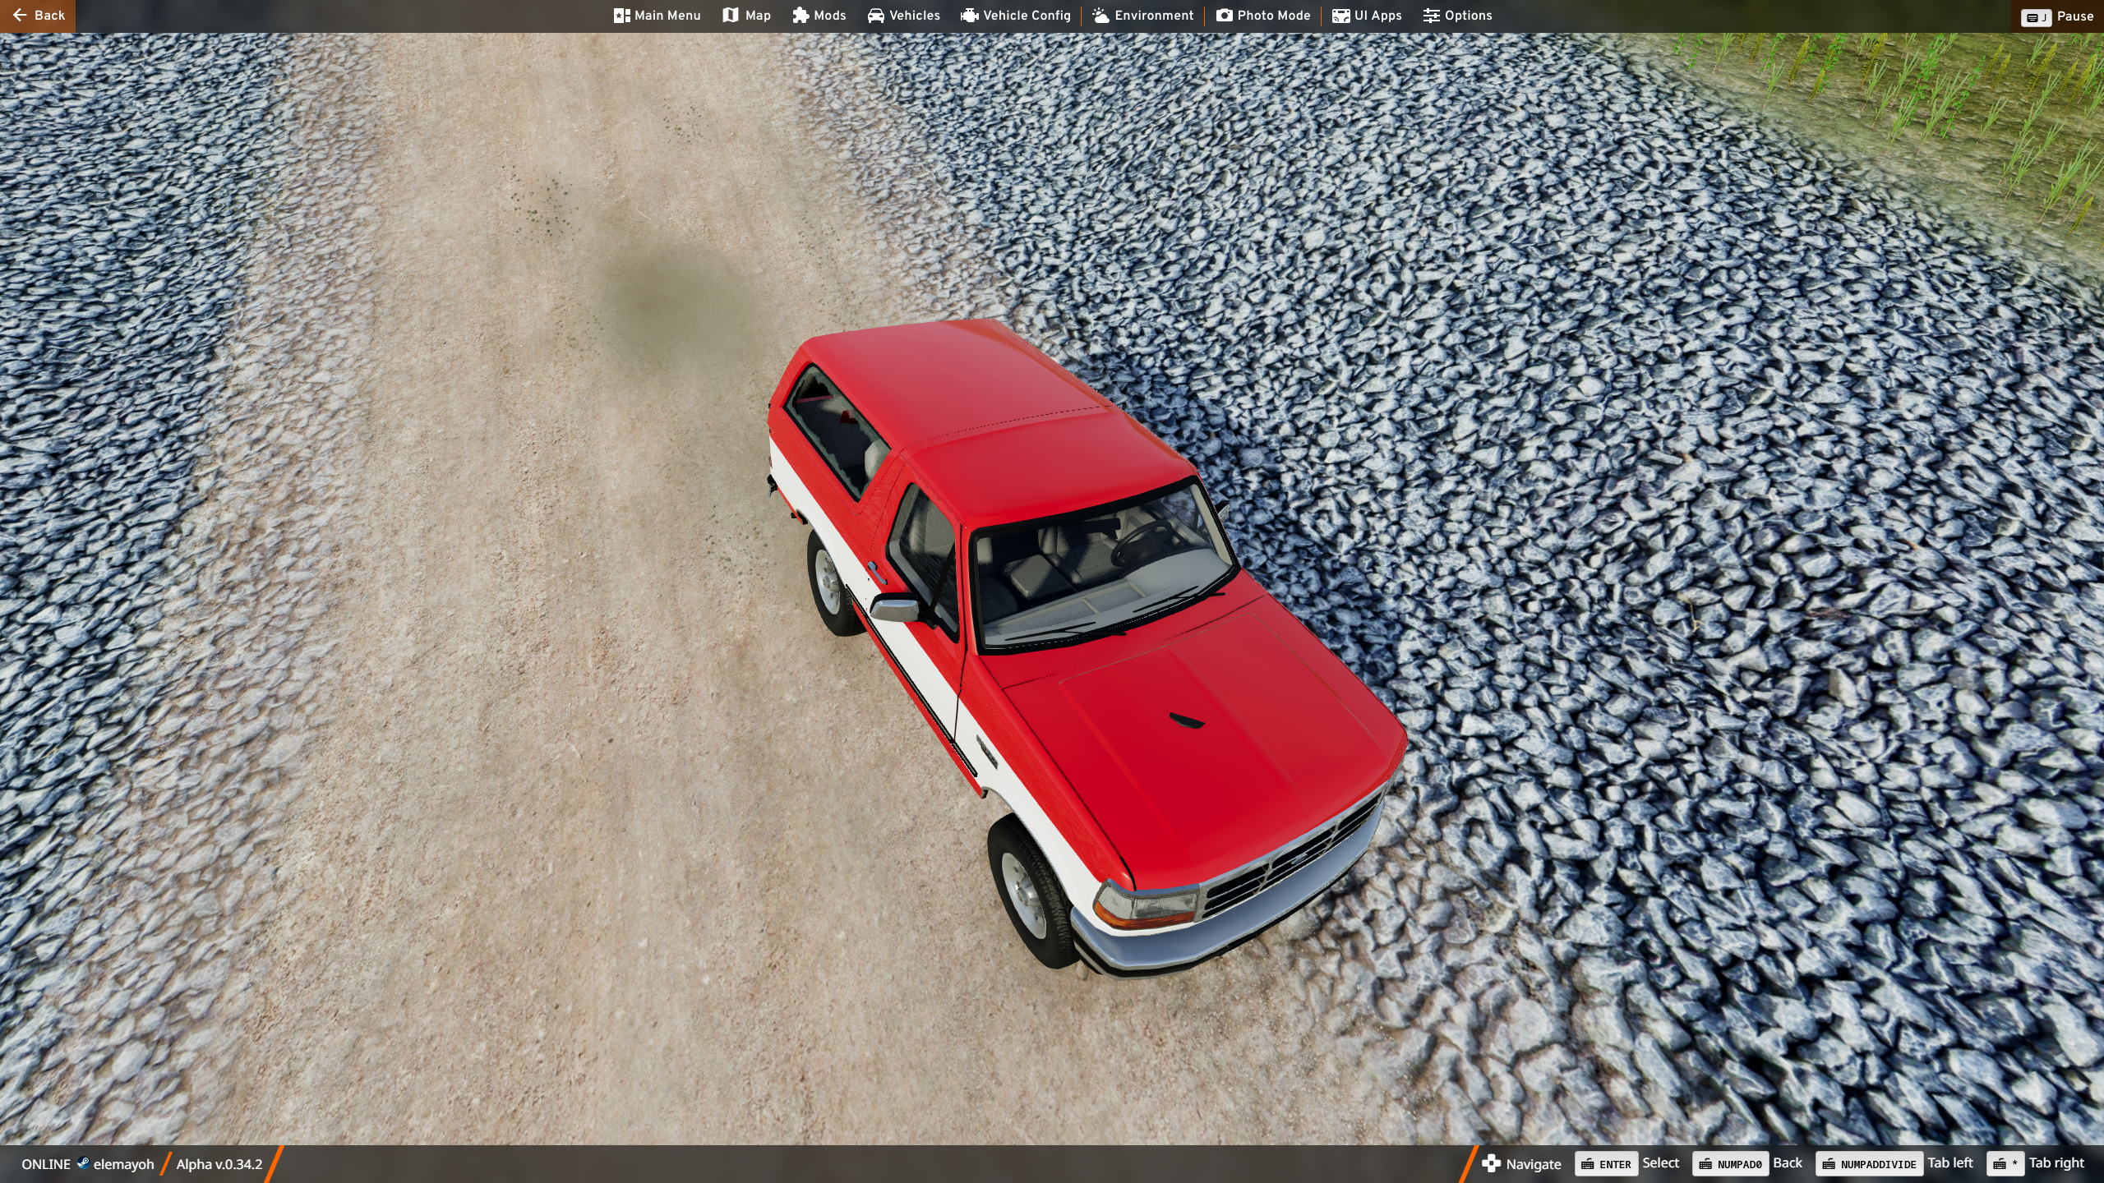Click the Back arrow button
The width and height of the screenshot is (2104, 1183).
point(37,16)
